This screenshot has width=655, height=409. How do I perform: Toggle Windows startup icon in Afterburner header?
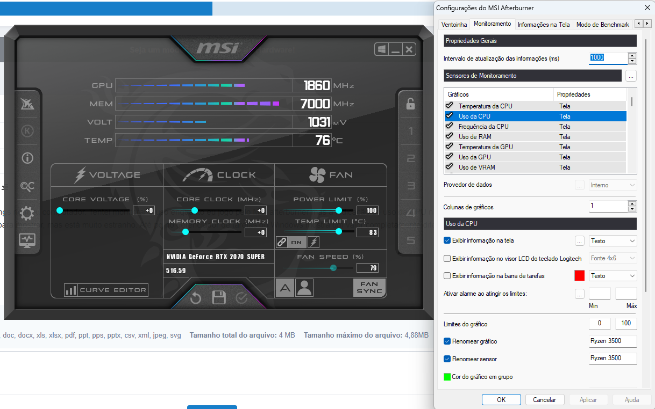(381, 49)
